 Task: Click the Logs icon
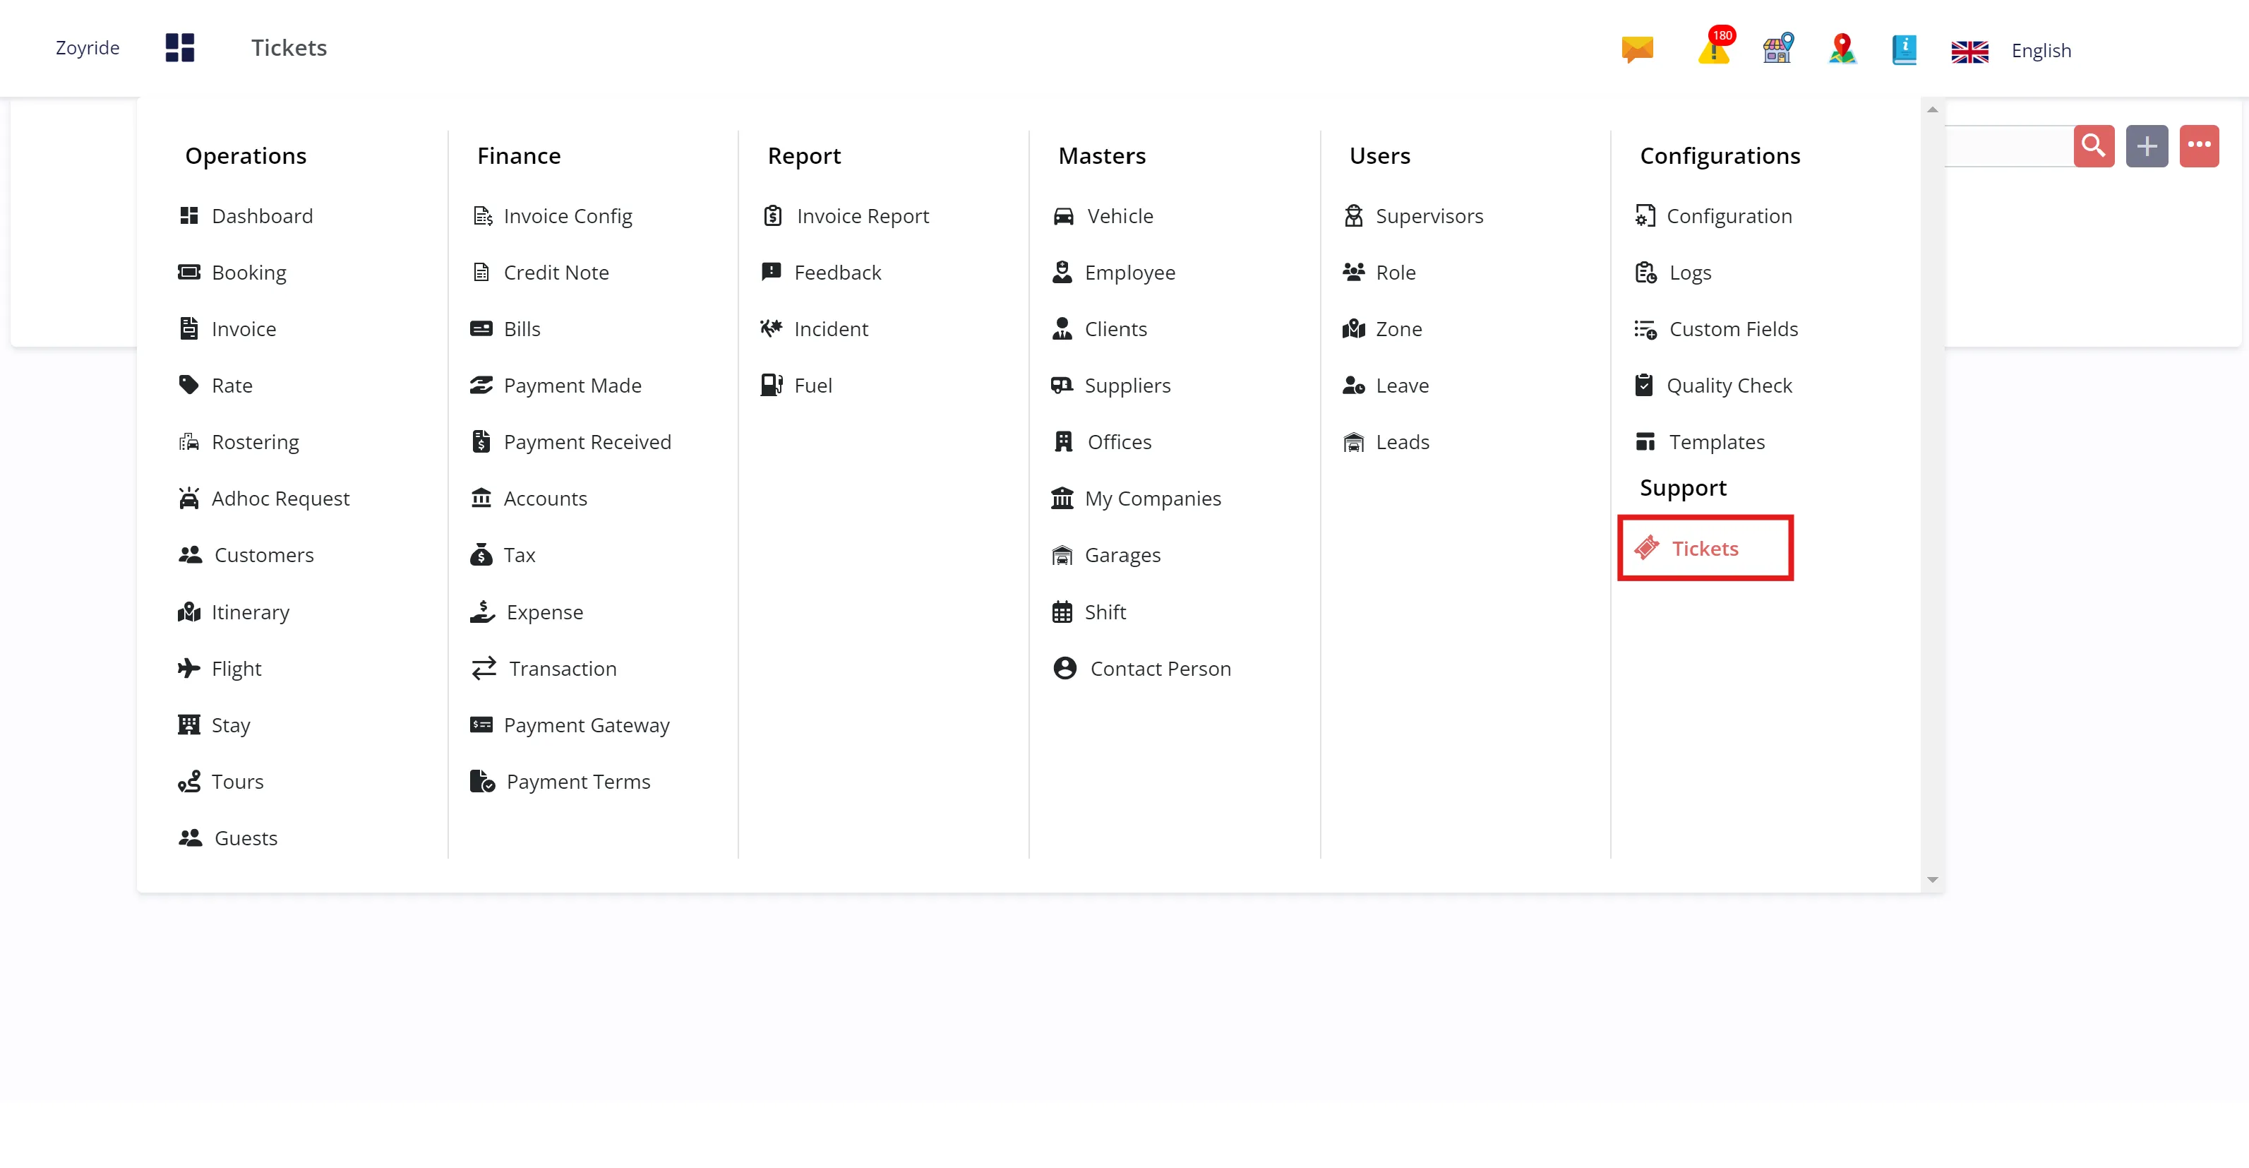1645,273
